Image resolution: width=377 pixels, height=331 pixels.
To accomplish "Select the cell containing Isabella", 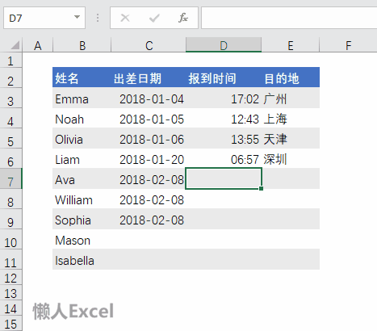I will click(x=82, y=259).
